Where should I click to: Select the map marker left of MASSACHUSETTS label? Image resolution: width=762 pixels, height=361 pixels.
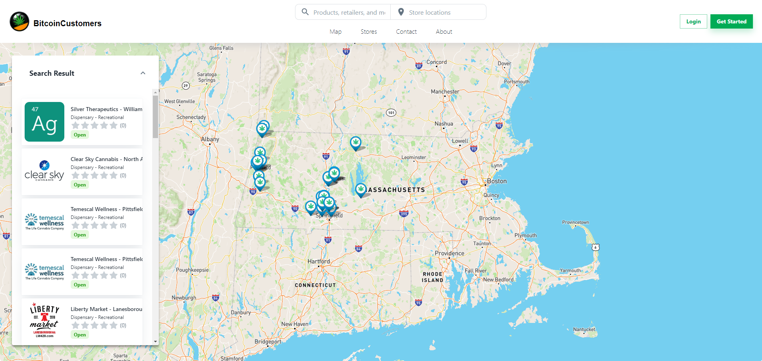tap(361, 189)
